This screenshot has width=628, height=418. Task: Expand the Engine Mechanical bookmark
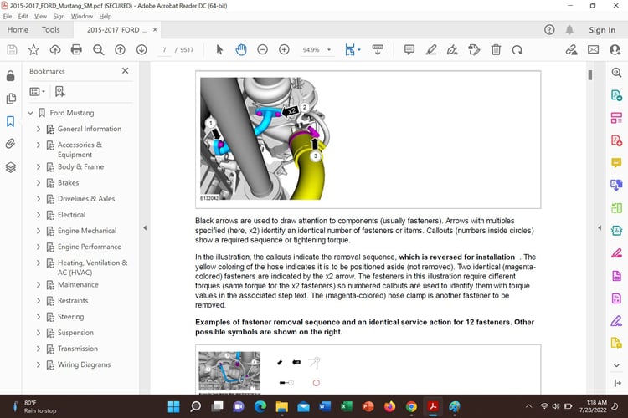pyautogui.click(x=39, y=231)
